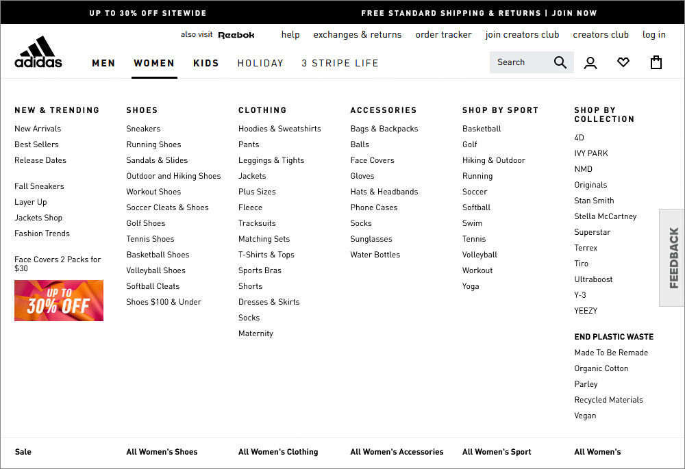Open Fall Sneakers

(39, 186)
